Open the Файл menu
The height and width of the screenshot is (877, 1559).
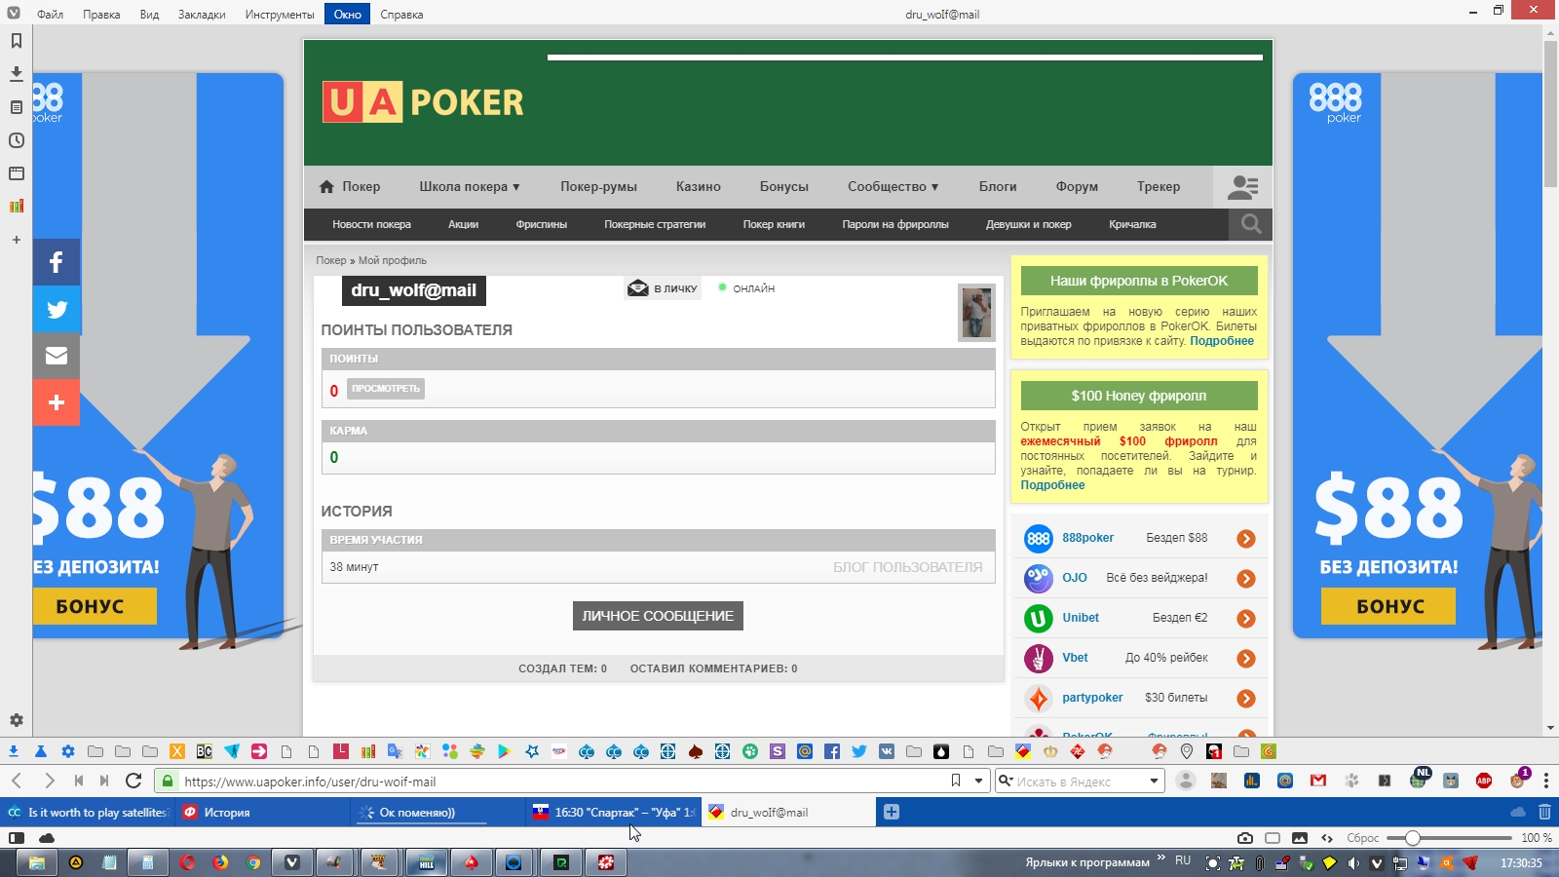[x=50, y=15]
